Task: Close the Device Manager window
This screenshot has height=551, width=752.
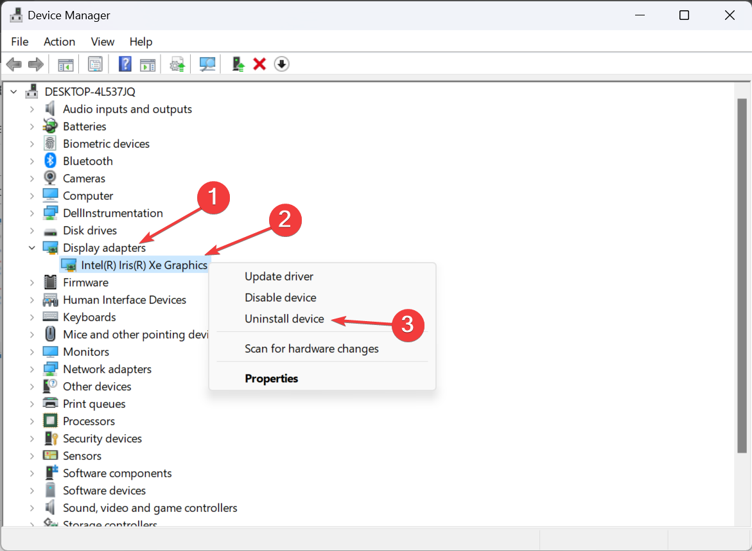Action: (730, 15)
